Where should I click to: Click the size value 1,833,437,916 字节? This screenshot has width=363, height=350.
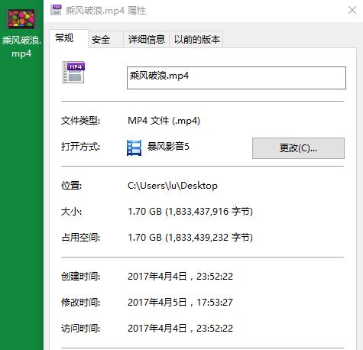coord(209,212)
